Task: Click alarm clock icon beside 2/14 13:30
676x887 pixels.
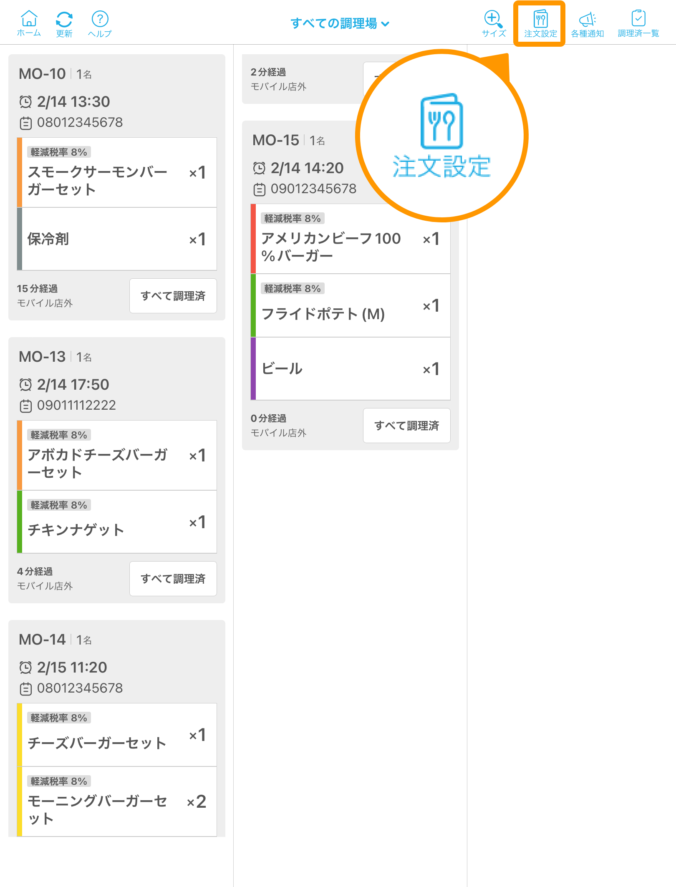Action: [x=25, y=101]
